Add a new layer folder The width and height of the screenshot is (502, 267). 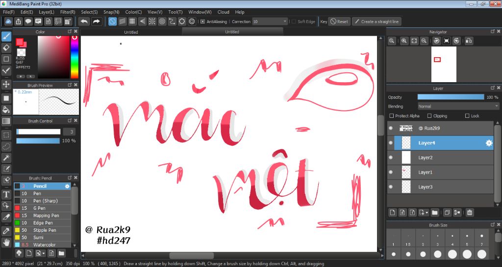pos(434,212)
